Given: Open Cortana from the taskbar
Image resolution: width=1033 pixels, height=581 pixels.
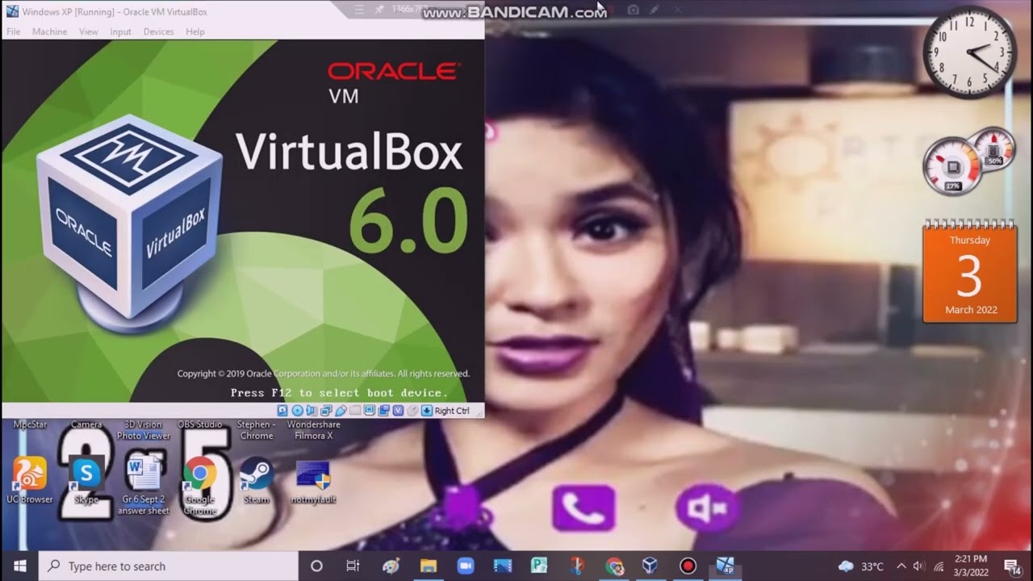Looking at the screenshot, I should click(316, 566).
